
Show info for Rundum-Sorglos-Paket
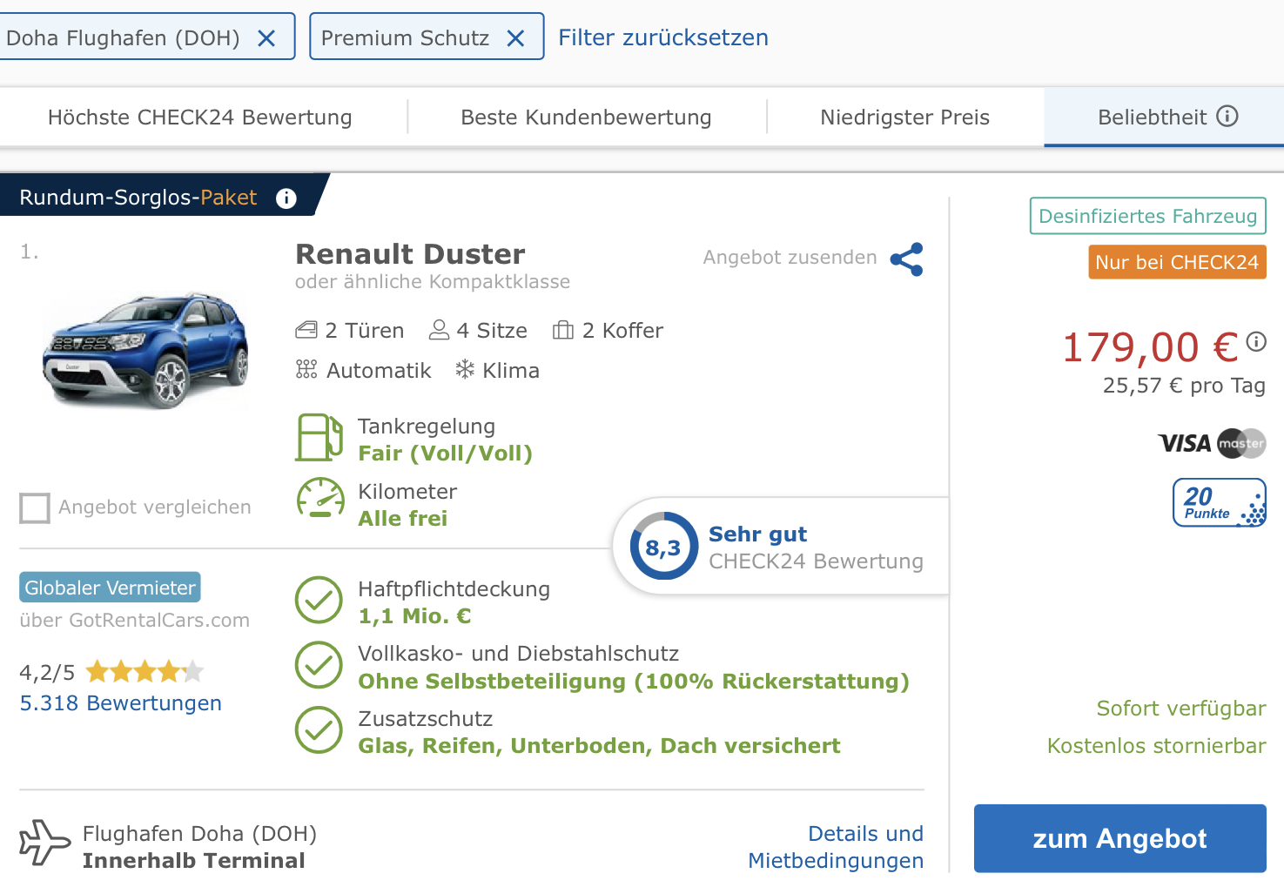(286, 198)
